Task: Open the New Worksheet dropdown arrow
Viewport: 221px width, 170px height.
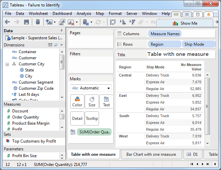Action: pyautogui.click(x=55, y=22)
